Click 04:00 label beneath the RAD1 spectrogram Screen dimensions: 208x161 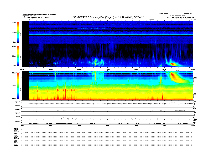point(51,69)
